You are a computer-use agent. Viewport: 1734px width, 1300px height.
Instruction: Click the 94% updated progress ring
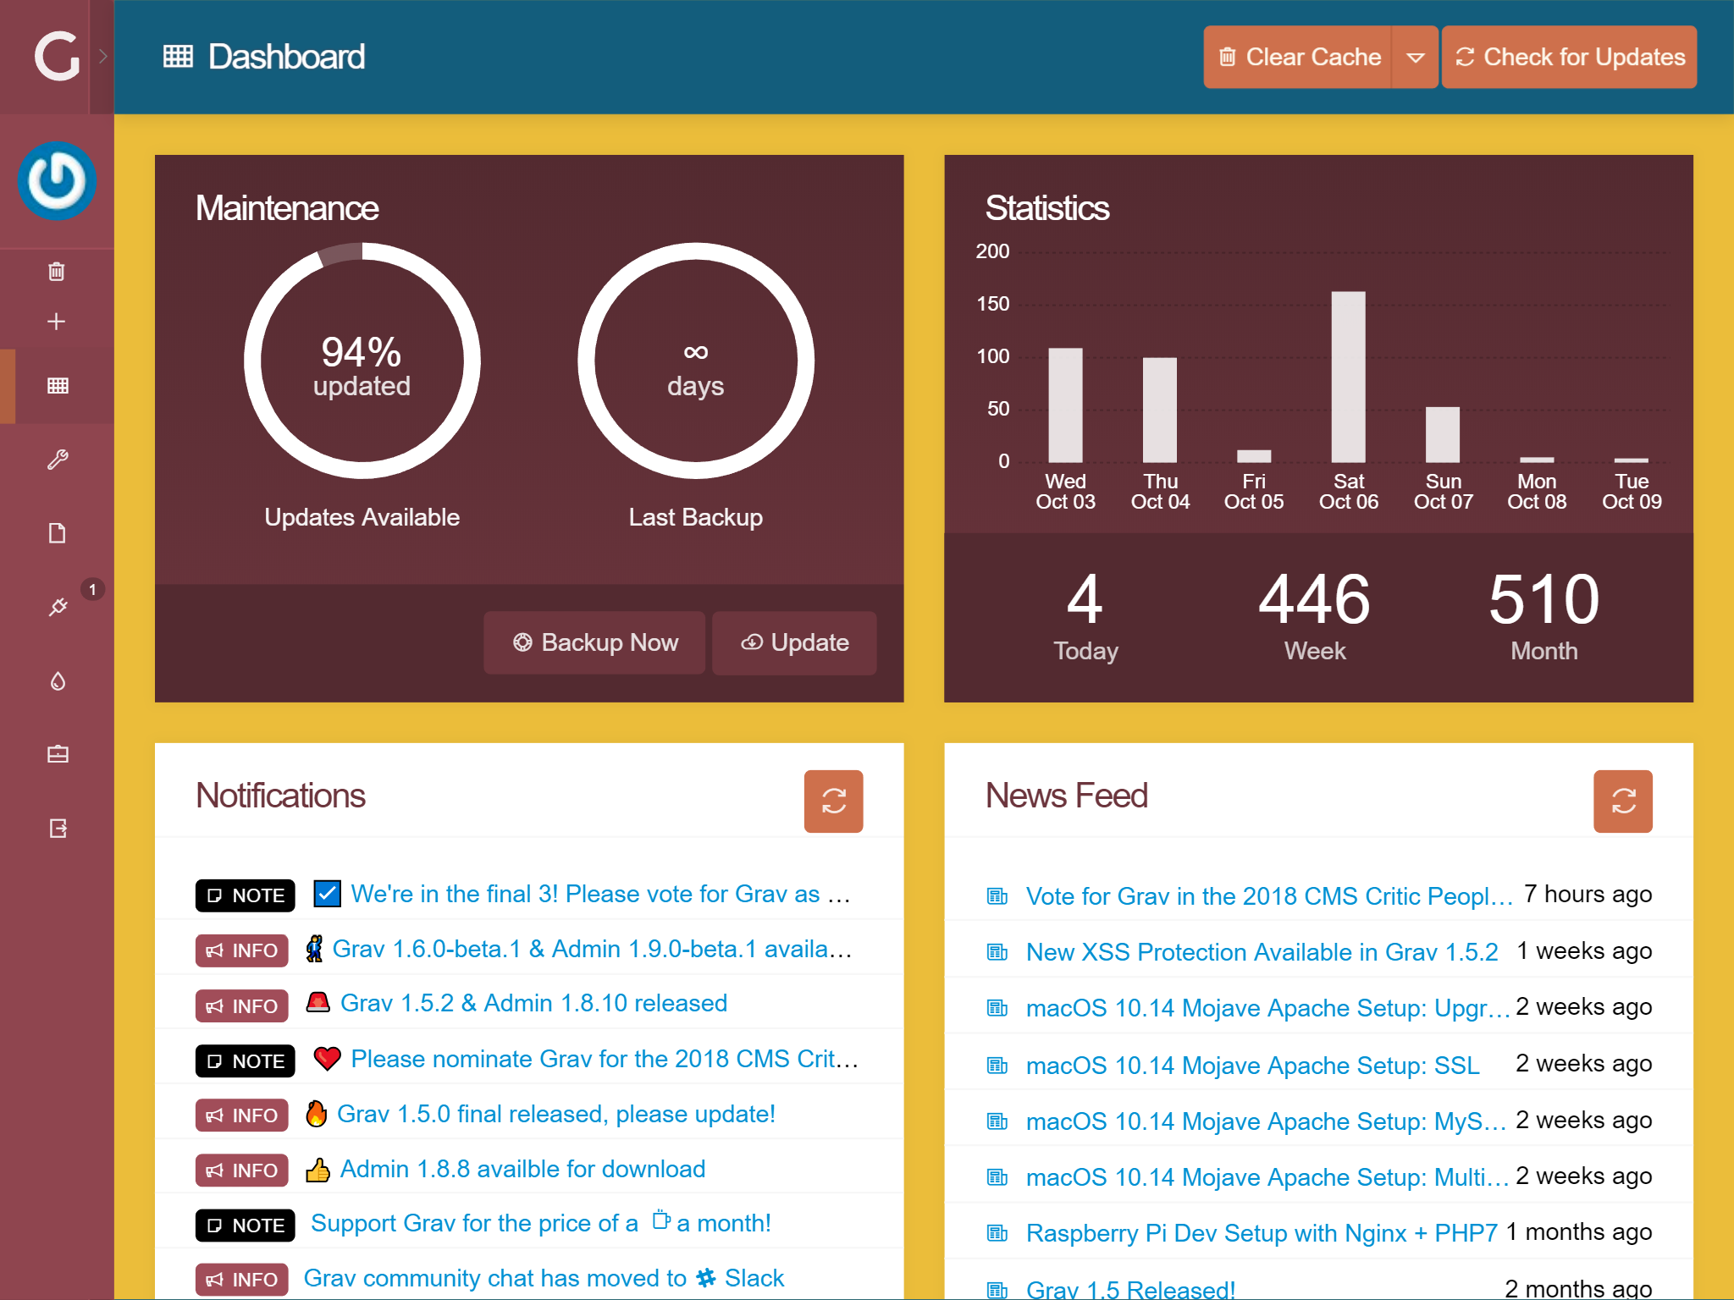pyautogui.click(x=362, y=361)
